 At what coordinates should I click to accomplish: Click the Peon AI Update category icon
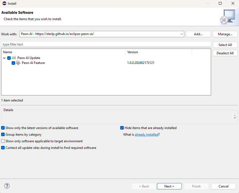[x=14, y=58]
